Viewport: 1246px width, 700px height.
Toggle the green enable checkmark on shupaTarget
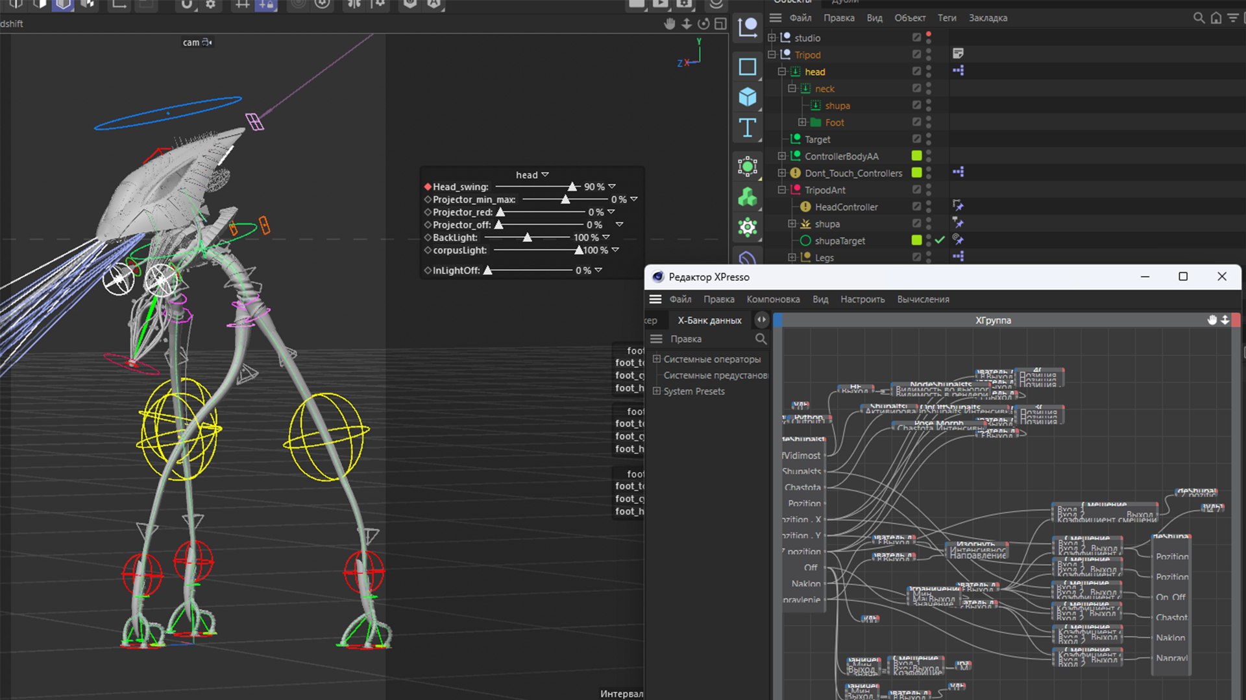[x=940, y=240]
